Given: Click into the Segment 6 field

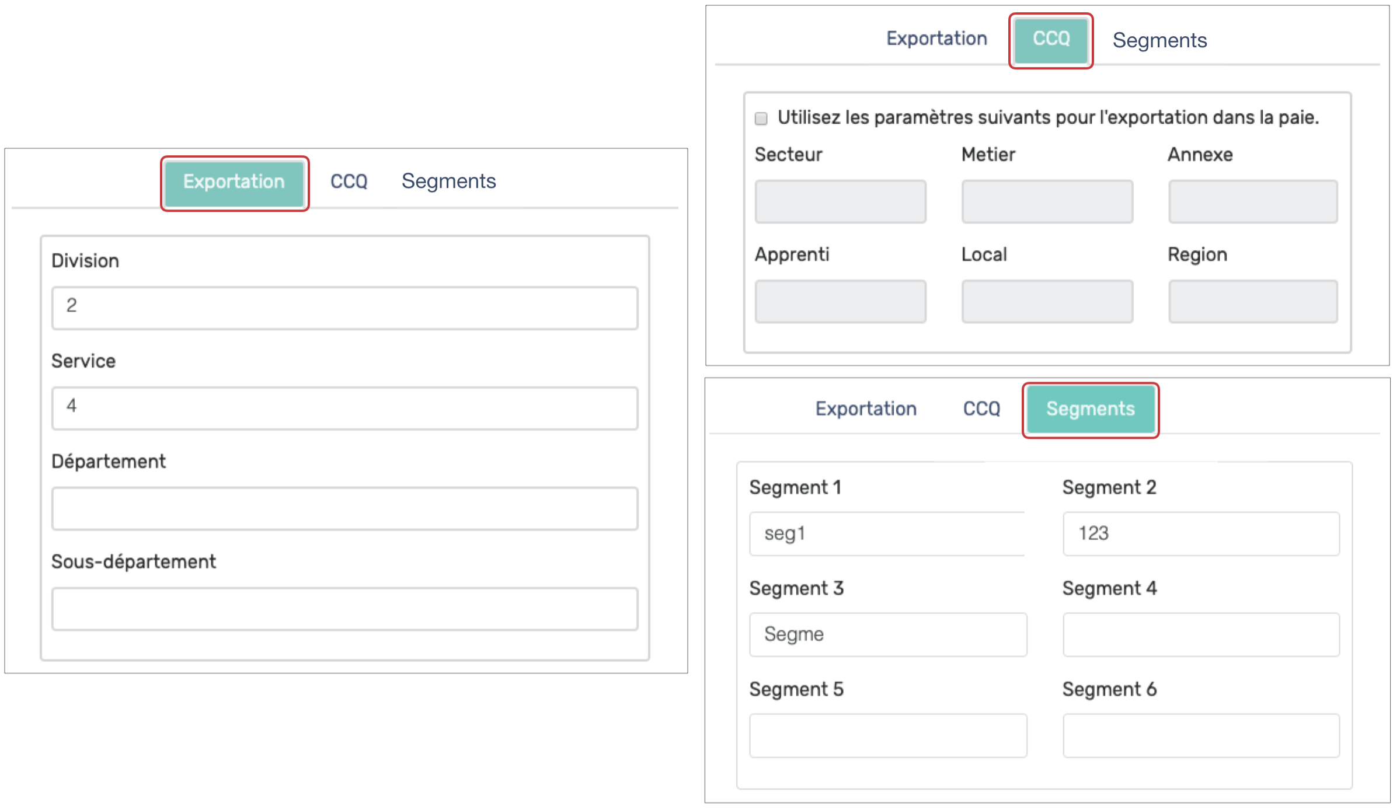Looking at the screenshot, I should [1201, 735].
